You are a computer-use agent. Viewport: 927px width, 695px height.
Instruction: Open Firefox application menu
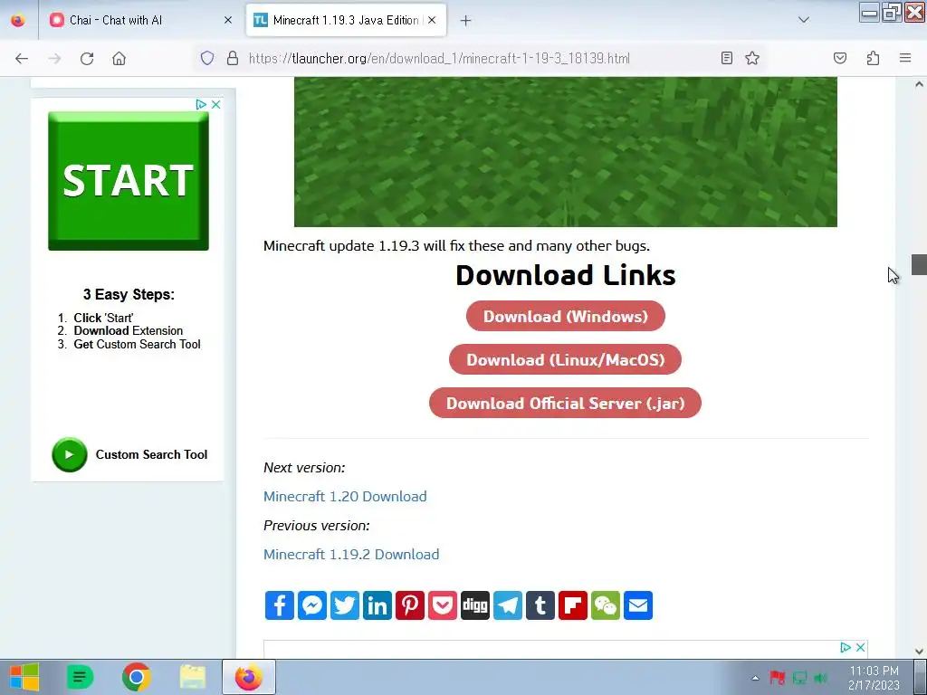click(x=905, y=58)
